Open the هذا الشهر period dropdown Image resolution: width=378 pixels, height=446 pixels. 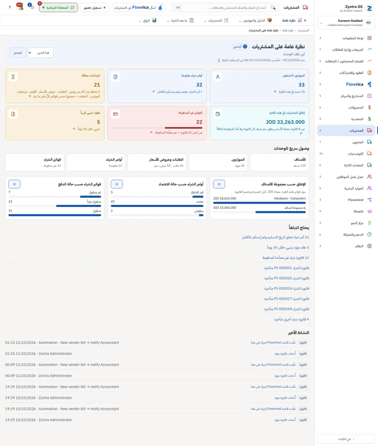[41, 53]
